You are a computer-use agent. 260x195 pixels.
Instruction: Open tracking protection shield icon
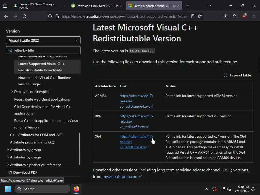50,16
